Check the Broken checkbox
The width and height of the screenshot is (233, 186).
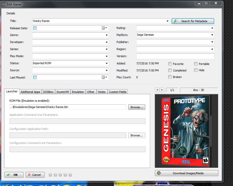tap(170, 77)
